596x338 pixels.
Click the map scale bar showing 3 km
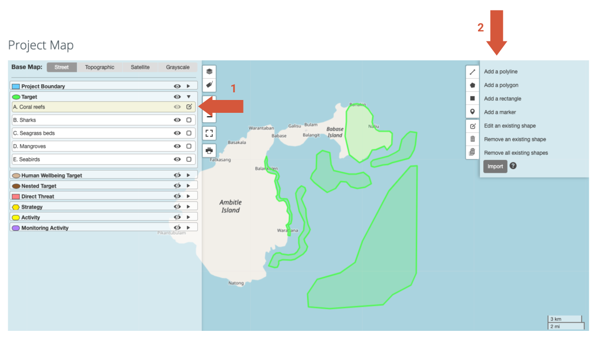(565, 318)
